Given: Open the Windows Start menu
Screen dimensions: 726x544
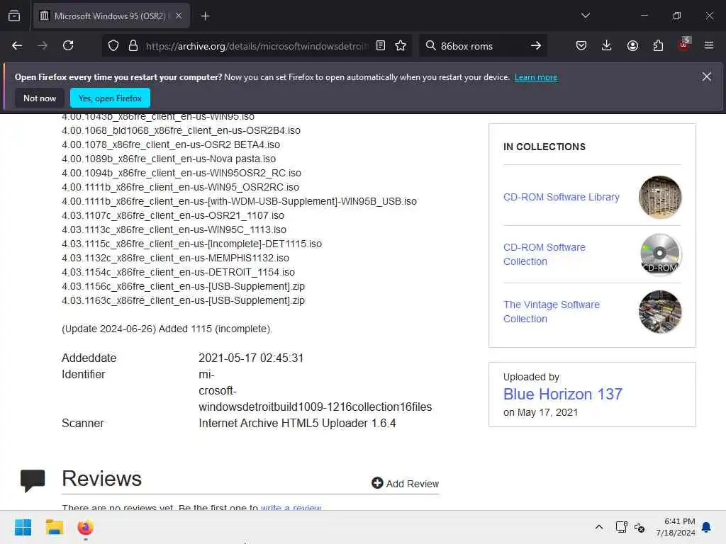Looking at the screenshot, I should point(23,527).
